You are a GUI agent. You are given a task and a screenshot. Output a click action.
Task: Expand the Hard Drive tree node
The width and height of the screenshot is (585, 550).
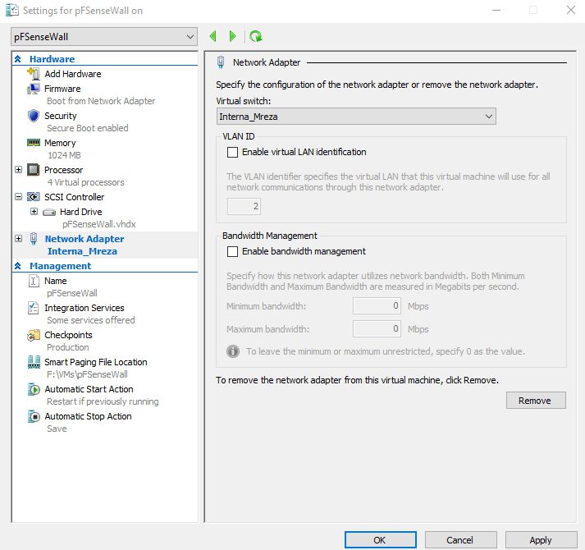(x=34, y=212)
